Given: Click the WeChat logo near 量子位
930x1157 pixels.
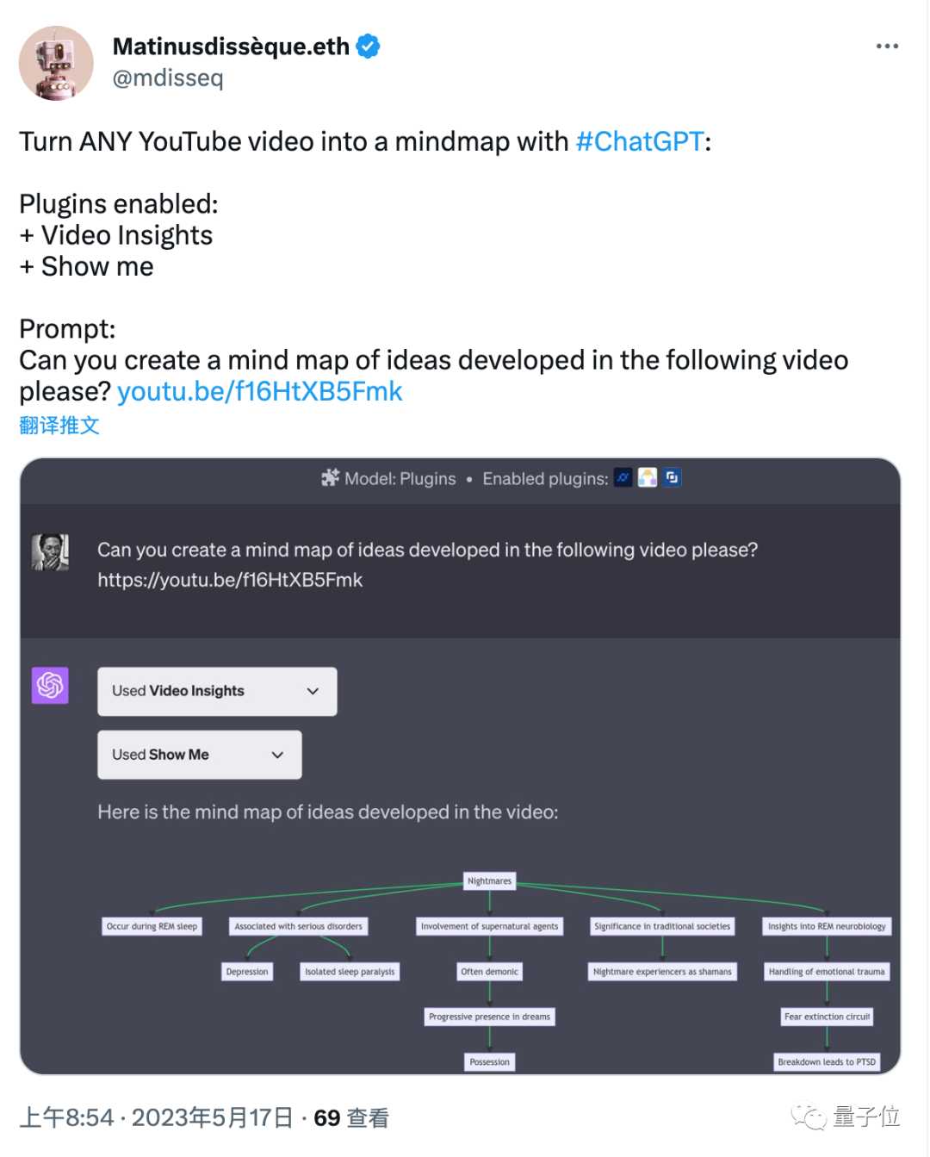Looking at the screenshot, I should coord(808,1117).
